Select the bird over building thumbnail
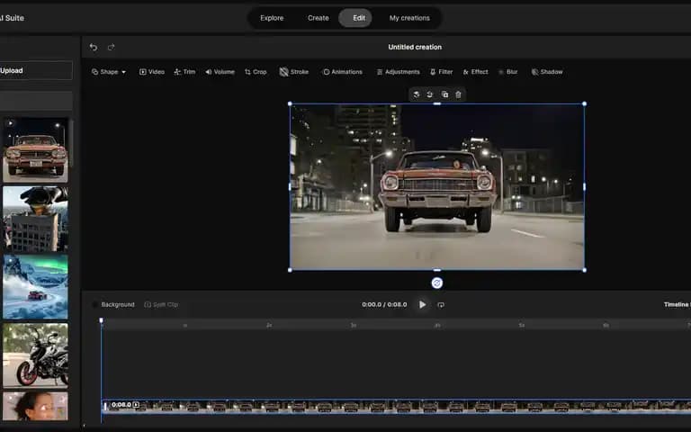This screenshot has width=691, height=432. pos(35,219)
